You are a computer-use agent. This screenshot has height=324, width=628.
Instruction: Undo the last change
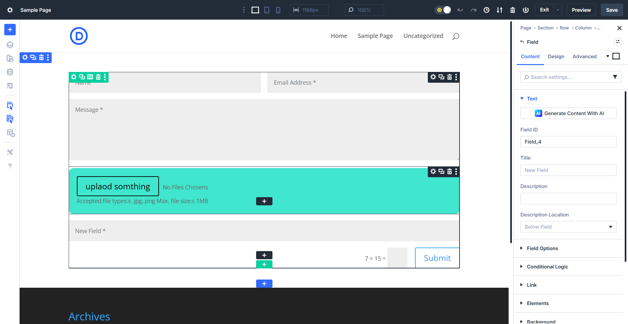pos(460,10)
